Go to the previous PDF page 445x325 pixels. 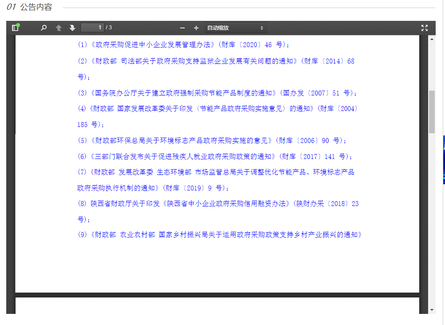(58, 28)
